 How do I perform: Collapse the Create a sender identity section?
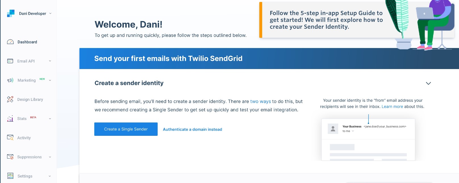click(x=428, y=83)
